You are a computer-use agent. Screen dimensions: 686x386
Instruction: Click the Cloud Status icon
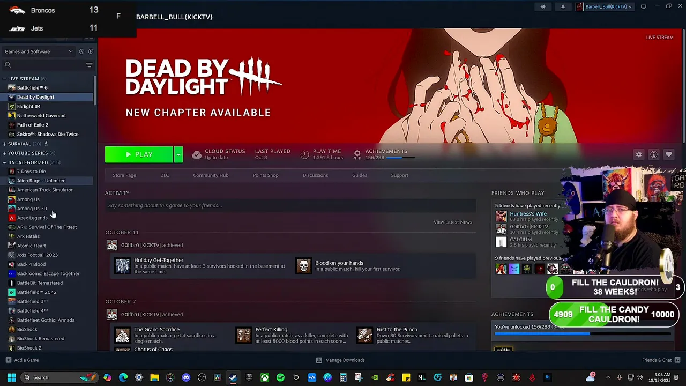(x=197, y=154)
